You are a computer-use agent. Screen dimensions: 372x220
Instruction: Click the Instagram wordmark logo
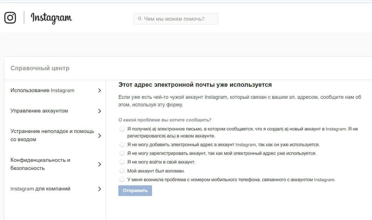click(51, 18)
